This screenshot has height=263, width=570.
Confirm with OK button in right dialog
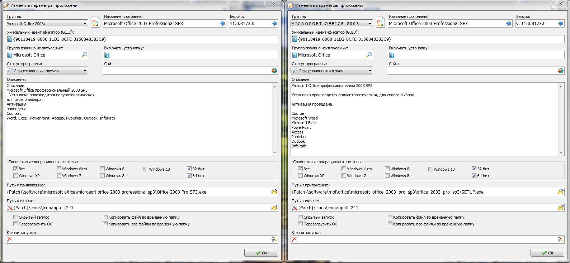[x=547, y=253]
